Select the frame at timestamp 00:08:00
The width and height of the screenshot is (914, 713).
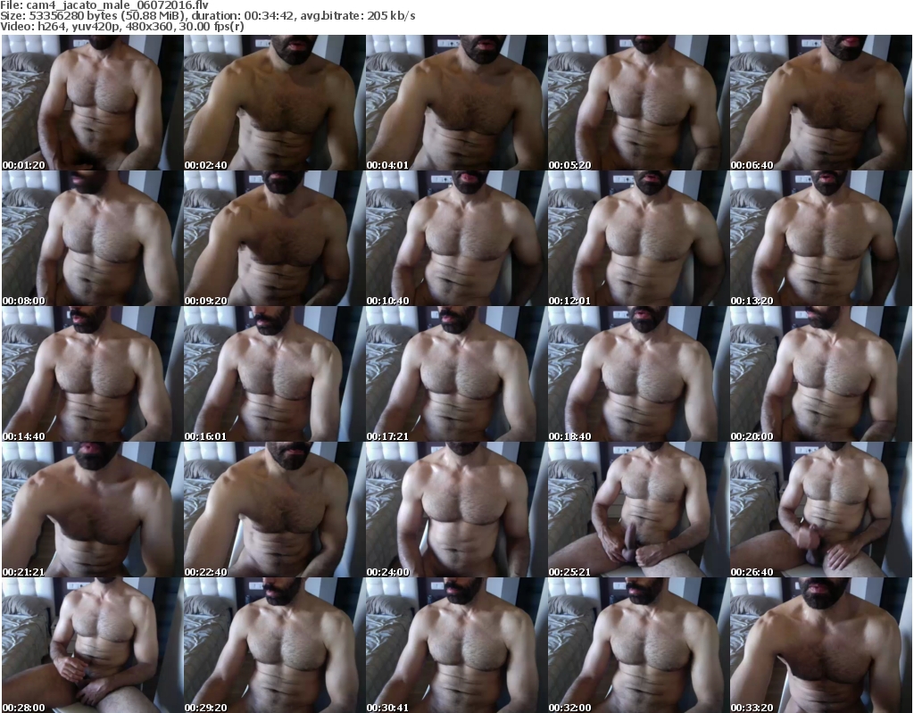[x=91, y=238]
